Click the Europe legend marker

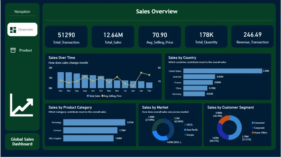185,135
